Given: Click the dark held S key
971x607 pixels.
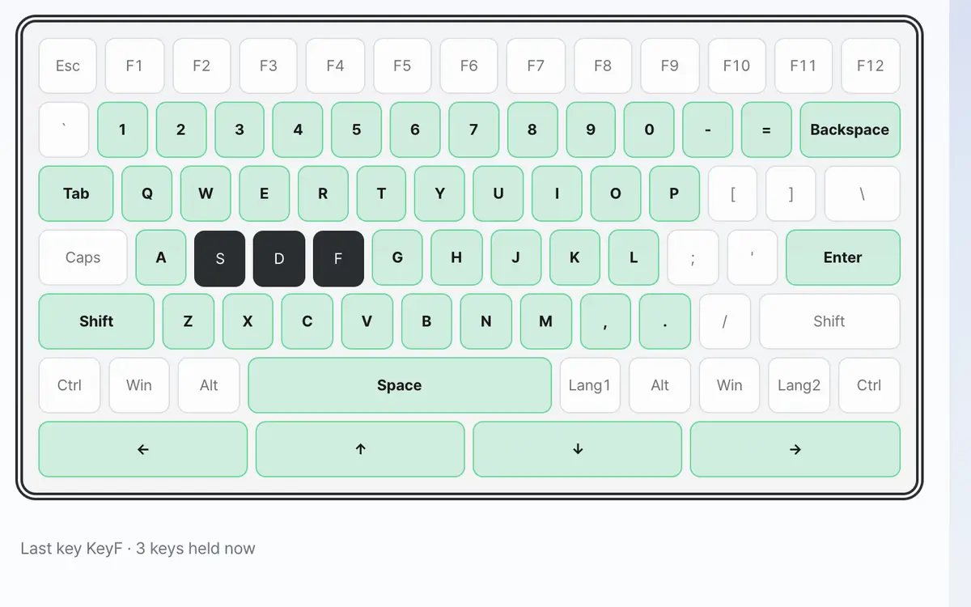Looking at the screenshot, I should (x=220, y=258).
